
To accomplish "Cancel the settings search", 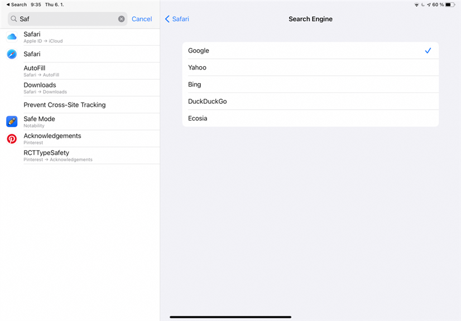I will [x=142, y=19].
